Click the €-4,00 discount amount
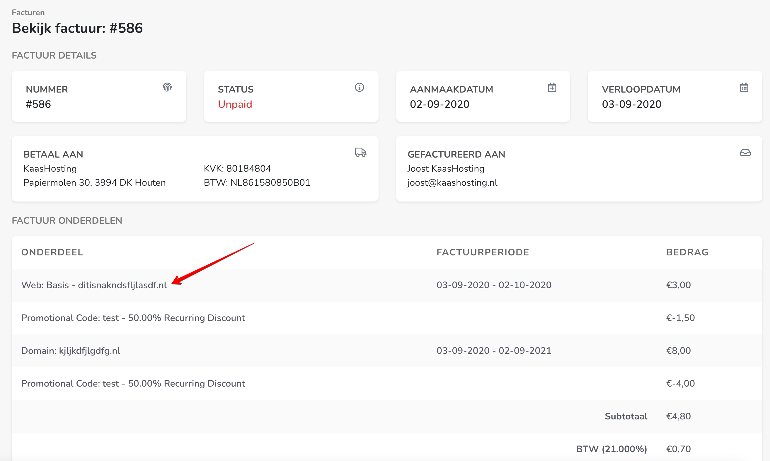The height and width of the screenshot is (461, 770). coord(680,384)
